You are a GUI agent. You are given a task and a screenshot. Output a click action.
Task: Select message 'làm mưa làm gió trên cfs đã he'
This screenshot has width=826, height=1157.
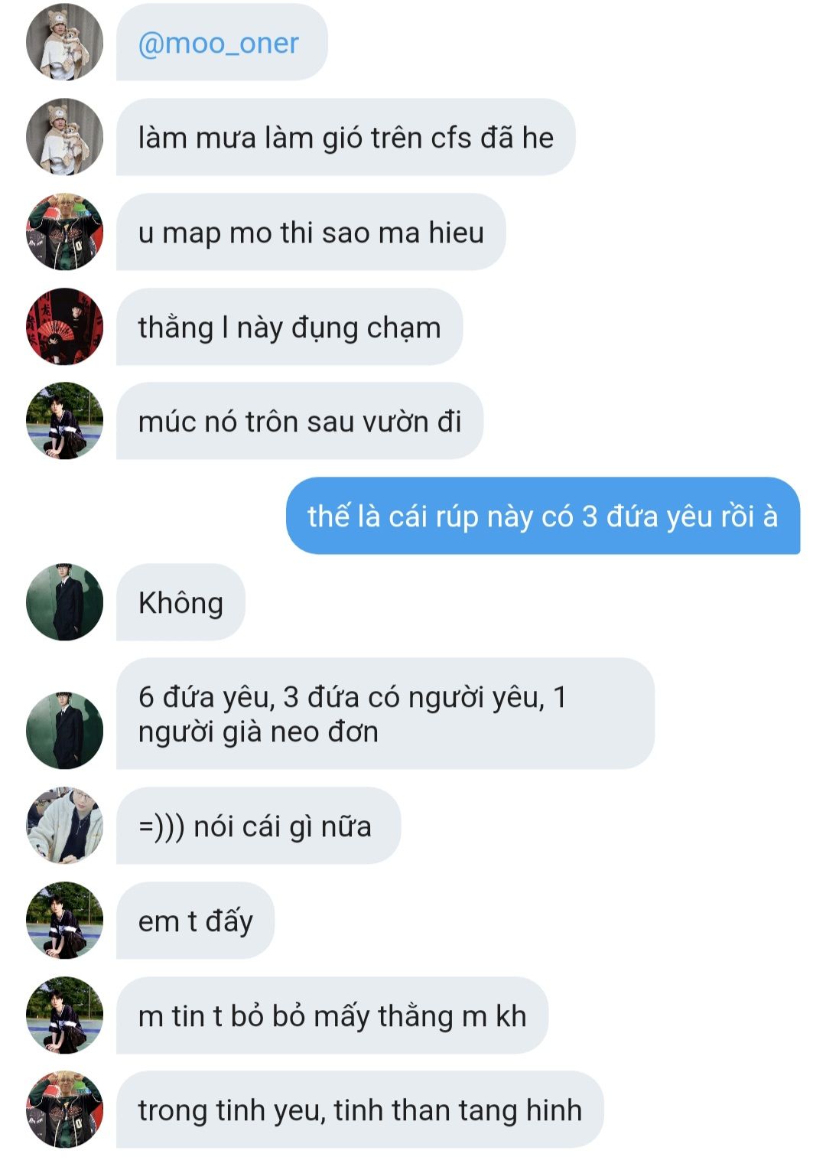[x=346, y=137]
